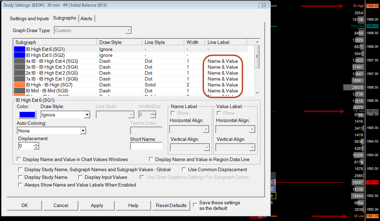Toggle Display Name and Value in Region Data Line
380x221 pixels.
pos(151,159)
